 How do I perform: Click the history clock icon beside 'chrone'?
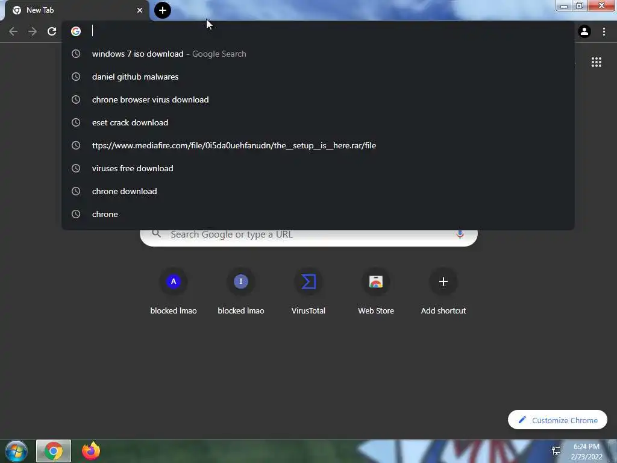click(x=76, y=214)
